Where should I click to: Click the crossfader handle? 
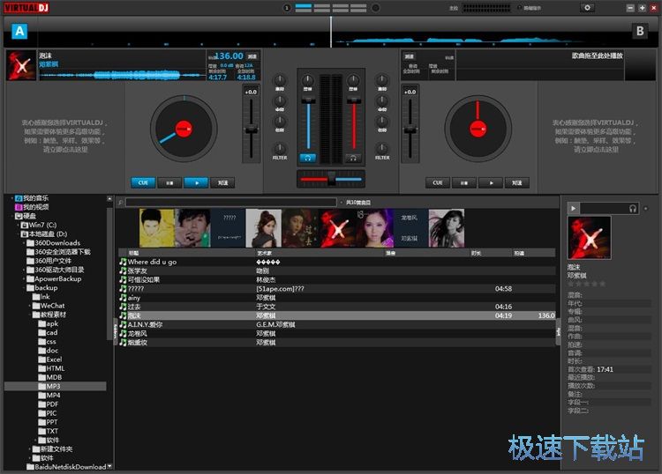click(331, 179)
